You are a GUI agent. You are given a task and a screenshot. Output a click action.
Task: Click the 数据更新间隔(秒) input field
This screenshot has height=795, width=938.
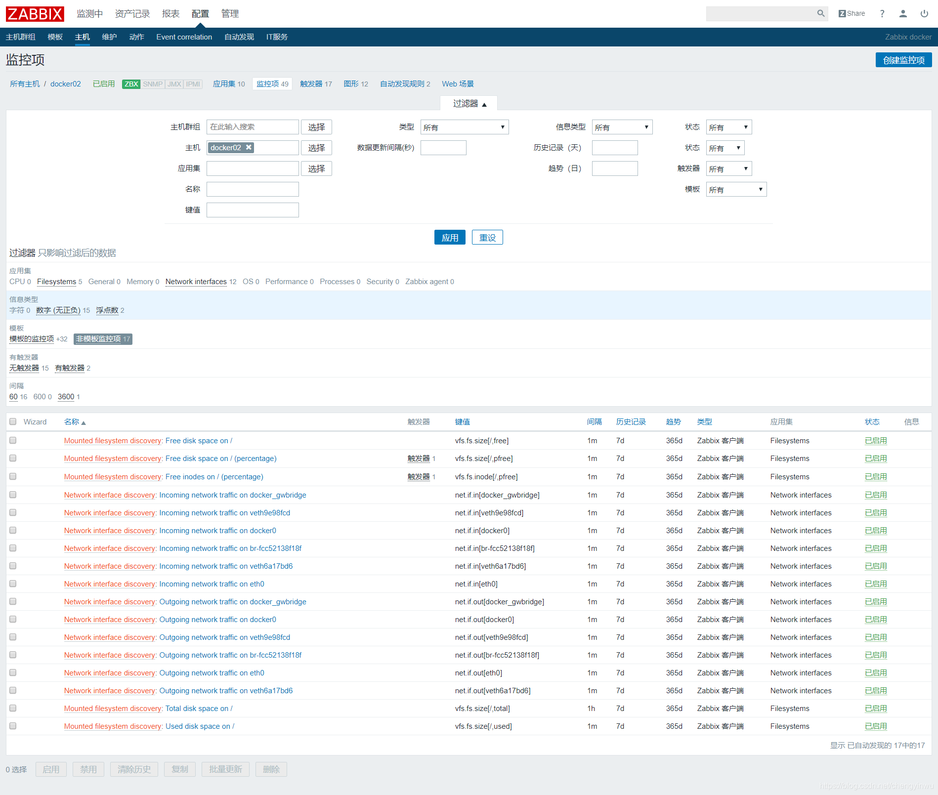coord(443,148)
